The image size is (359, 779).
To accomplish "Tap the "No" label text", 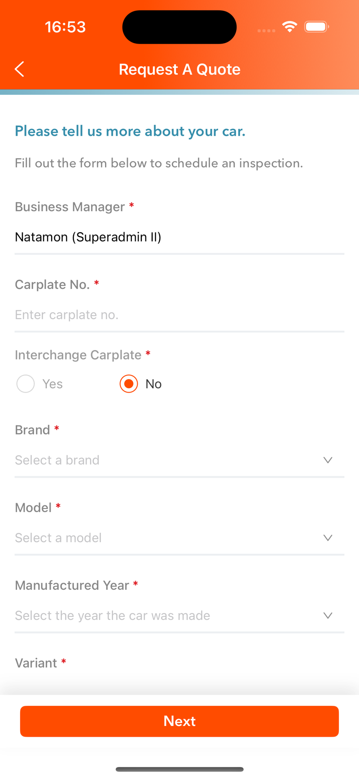I will tap(153, 384).
